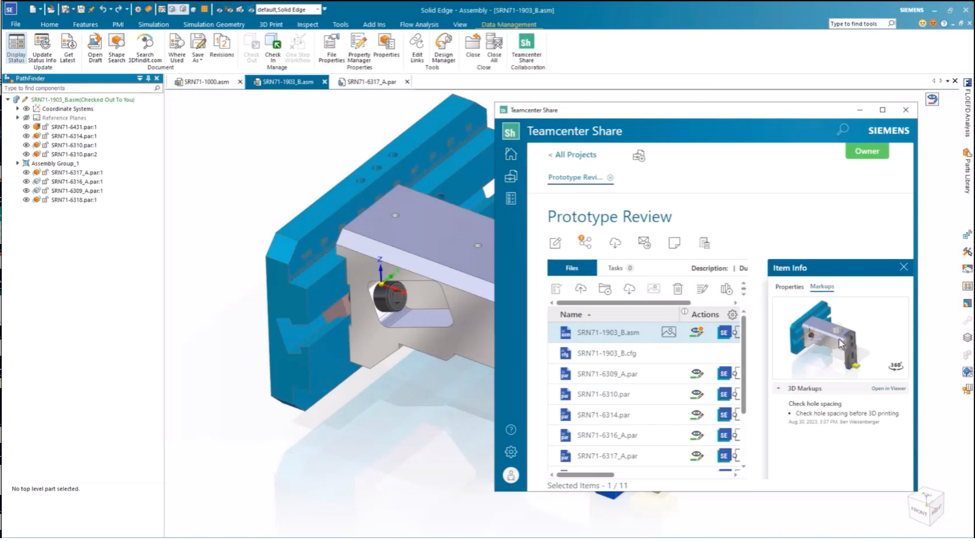
Task: Delete selected file using trash icon
Action: (x=678, y=288)
